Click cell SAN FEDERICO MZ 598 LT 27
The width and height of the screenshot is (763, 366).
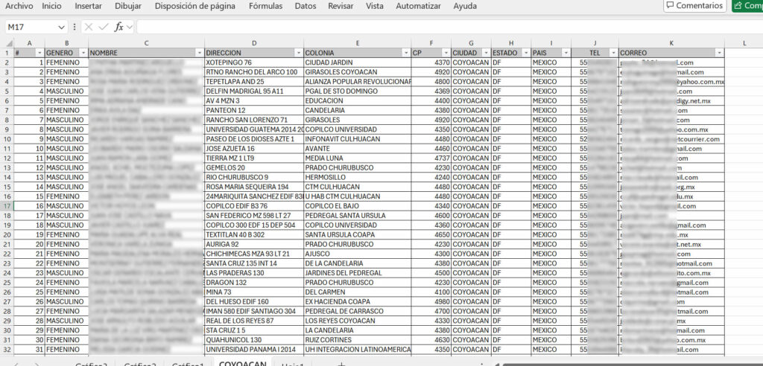253,216
